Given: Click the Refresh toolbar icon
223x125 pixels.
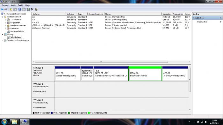Looking at the screenshot, I should [x=28, y=9].
